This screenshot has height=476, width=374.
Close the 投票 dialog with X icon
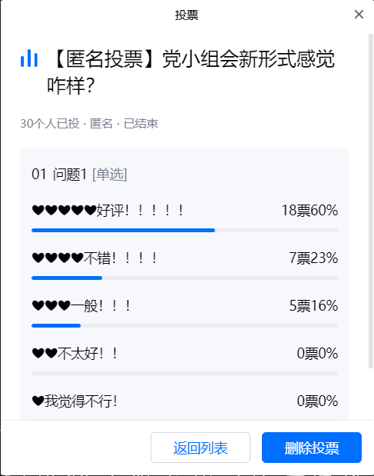[x=359, y=15]
